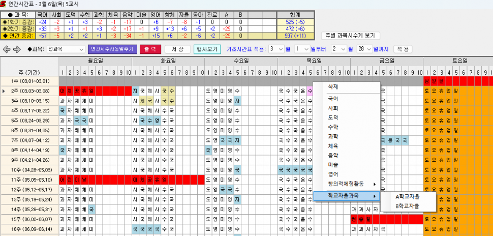Click the left arrow navigation icon
Image resolution: width=493 pixels, height=236 pixels.
(7, 49)
